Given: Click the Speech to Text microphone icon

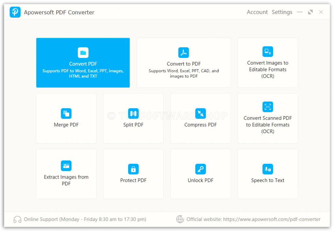Looking at the screenshot, I should point(267,169).
